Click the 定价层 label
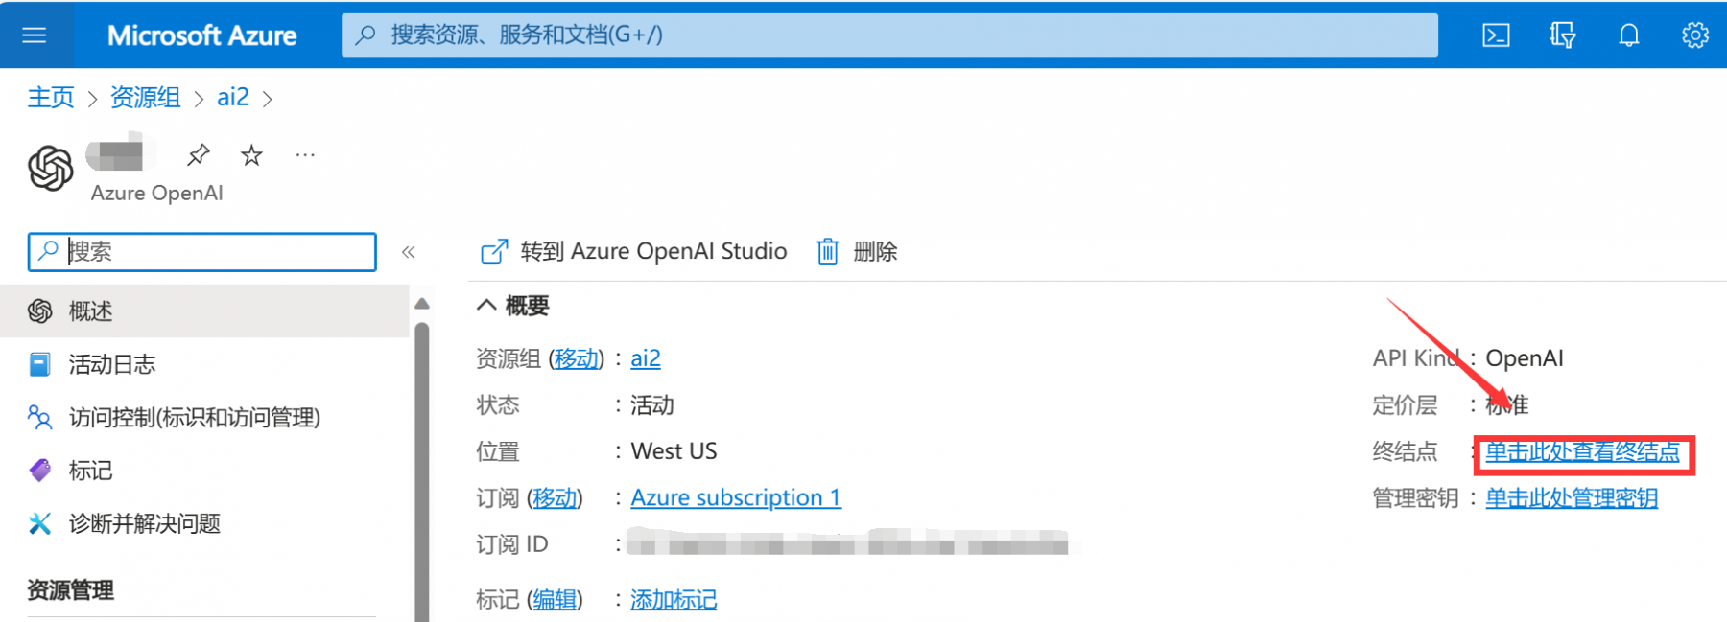 coord(1405,405)
